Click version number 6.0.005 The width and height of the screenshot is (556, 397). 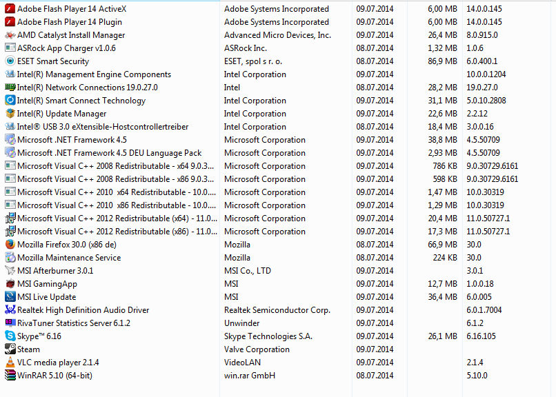479,297
